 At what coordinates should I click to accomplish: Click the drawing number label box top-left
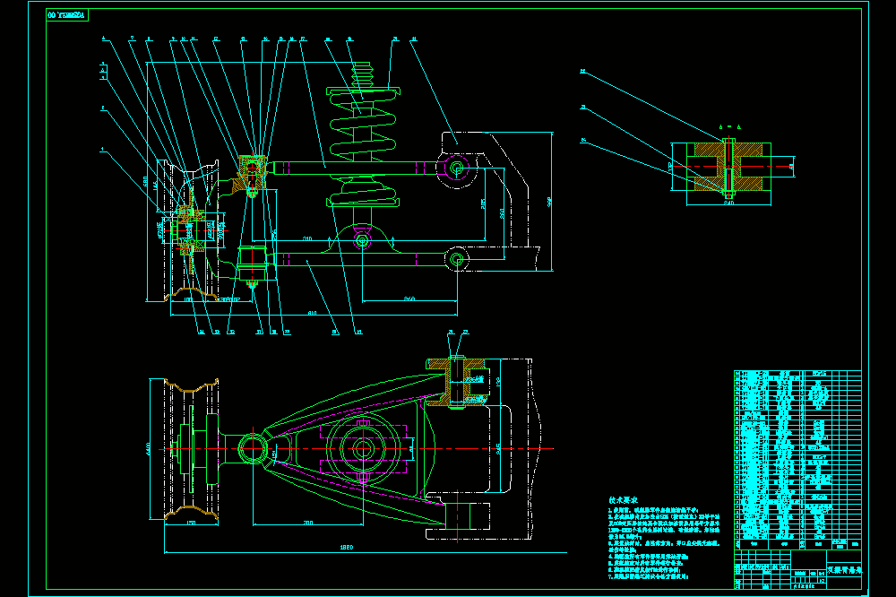pos(67,15)
